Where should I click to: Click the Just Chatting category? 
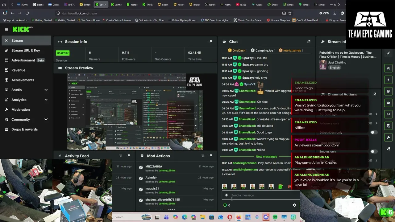[337, 63]
